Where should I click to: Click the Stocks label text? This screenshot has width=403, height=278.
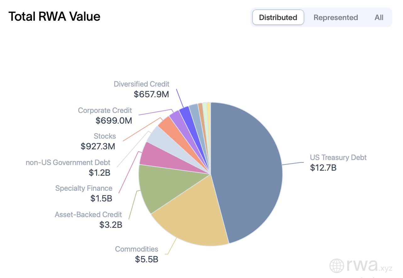[x=105, y=136]
